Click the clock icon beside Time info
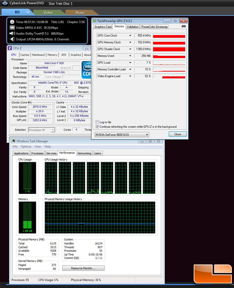The height and width of the screenshot is (288, 234). point(12,22)
